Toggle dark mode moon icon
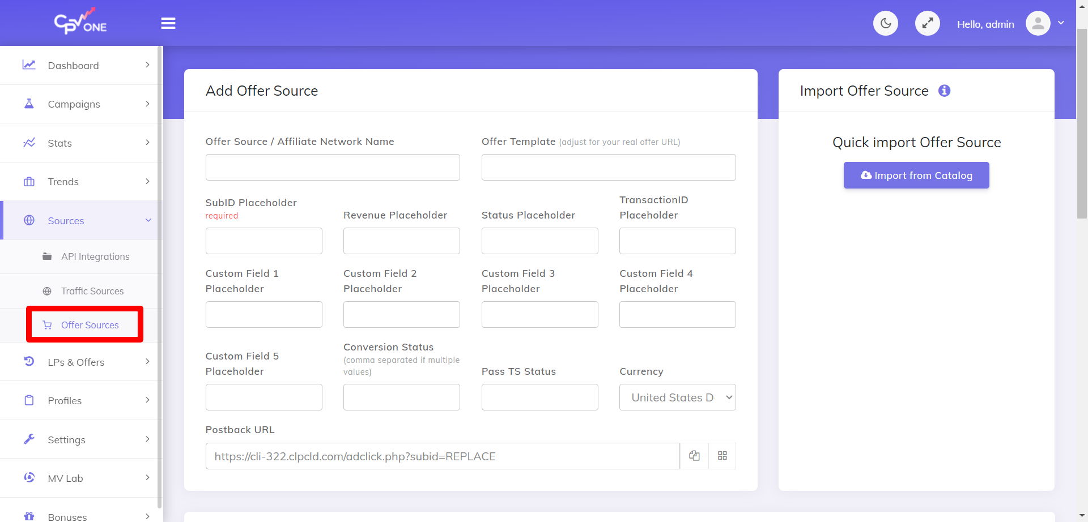Image resolution: width=1088 pixels, height=522 pixels. pos(885,24)
